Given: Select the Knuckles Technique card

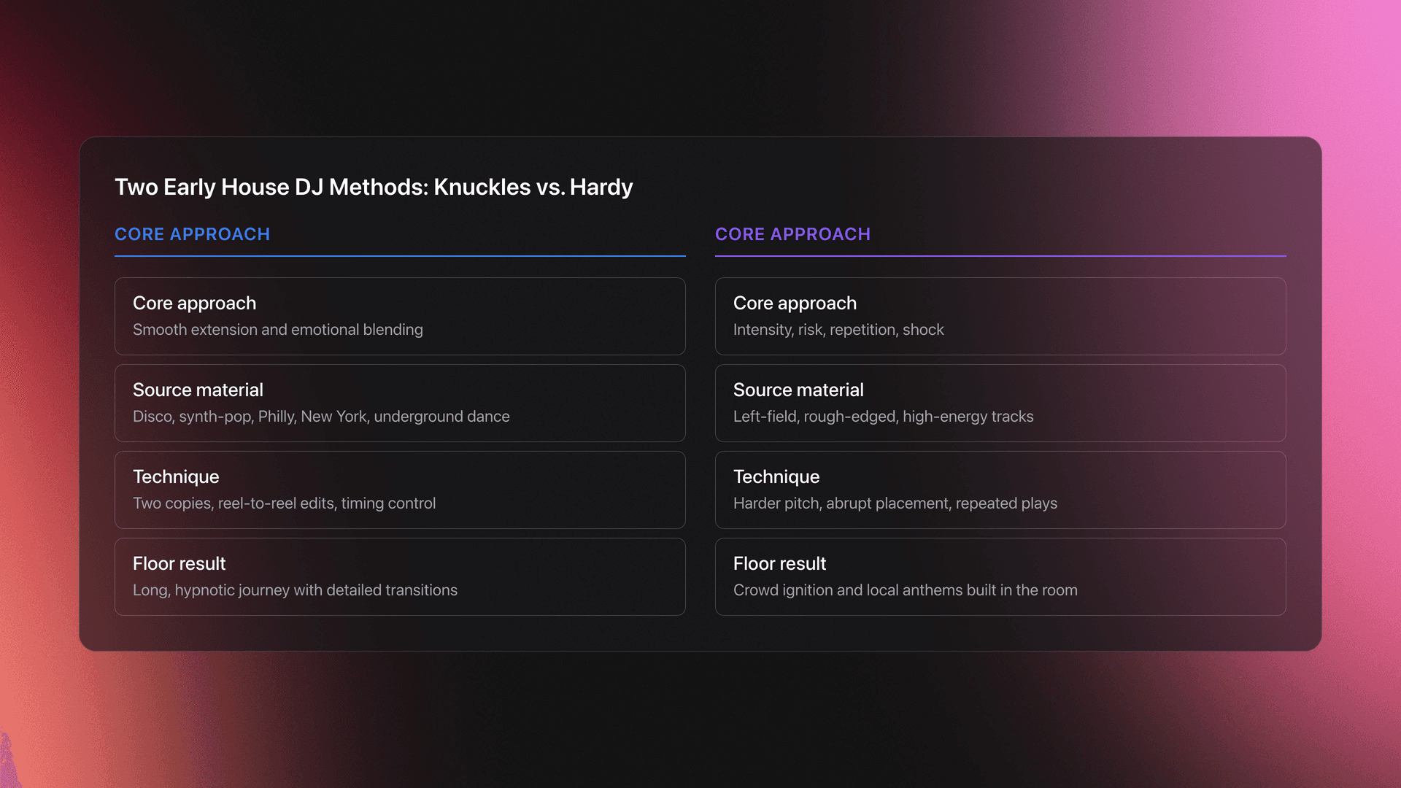Looking at the screenshot, I should pyautogui.click(x=400, y=490).
